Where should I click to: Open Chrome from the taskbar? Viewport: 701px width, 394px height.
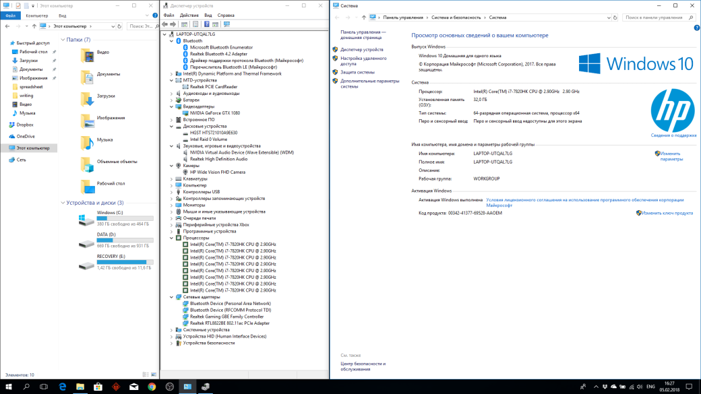pos(152,387)
